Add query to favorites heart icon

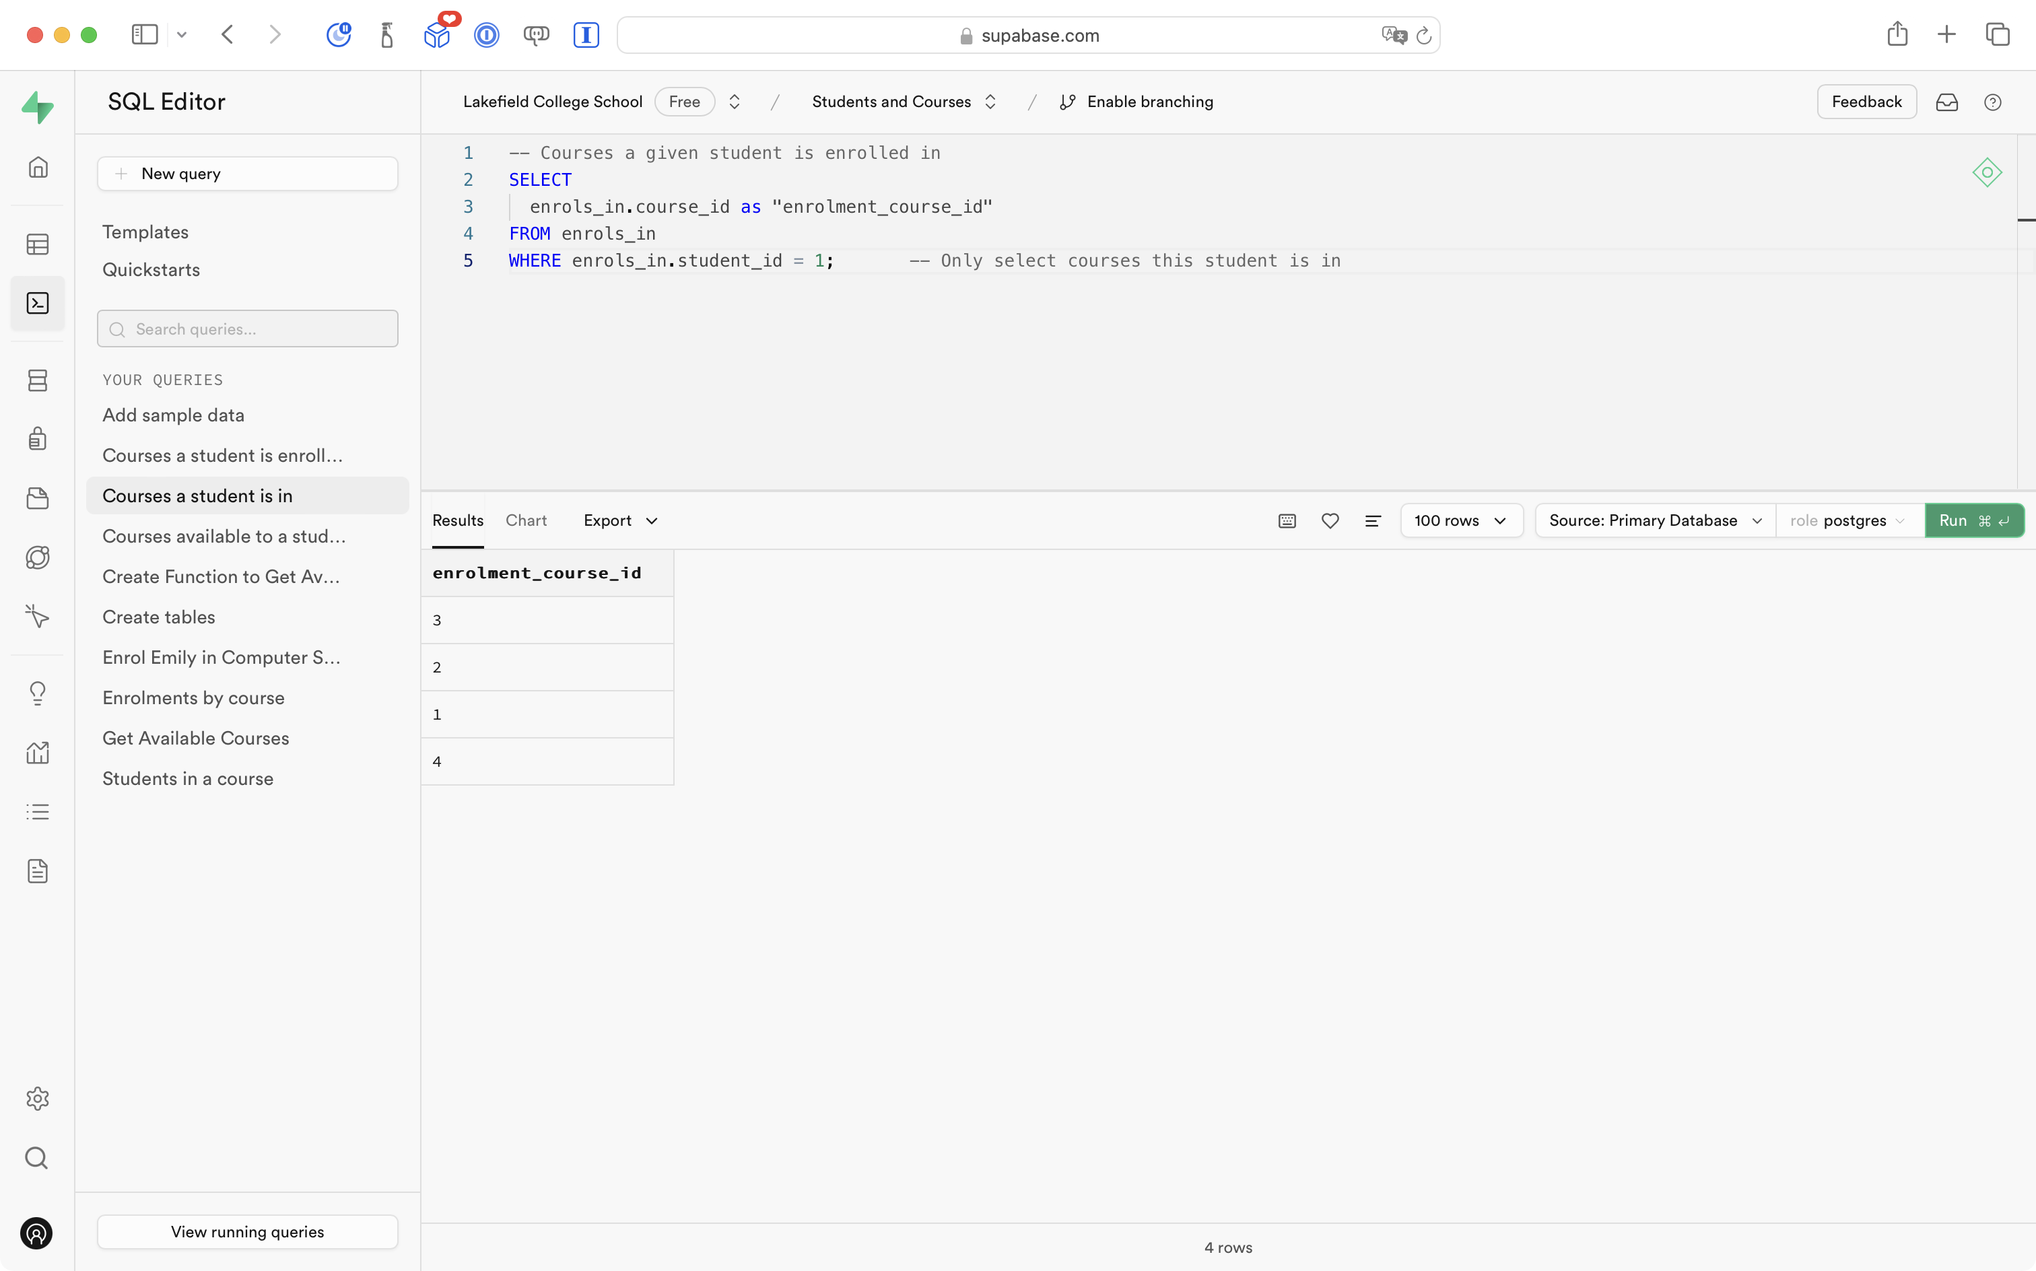(x=1330, y=520)
